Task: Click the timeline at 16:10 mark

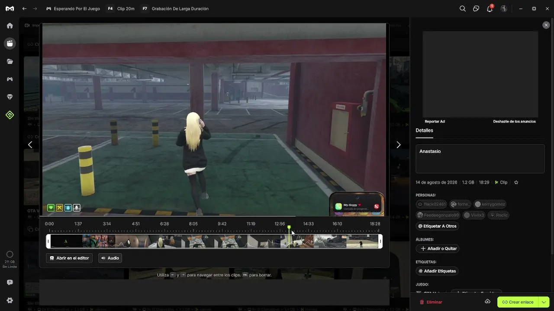Action: pos(337,224)
